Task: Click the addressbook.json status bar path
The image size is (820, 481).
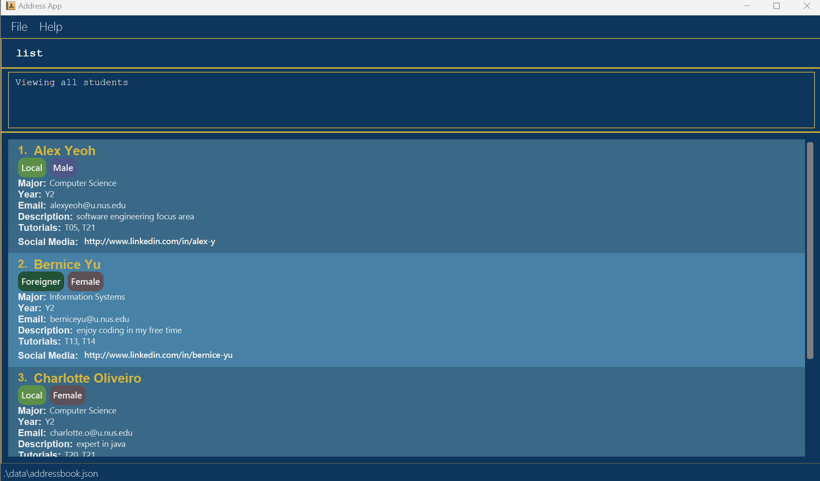Action: (50, 473)
